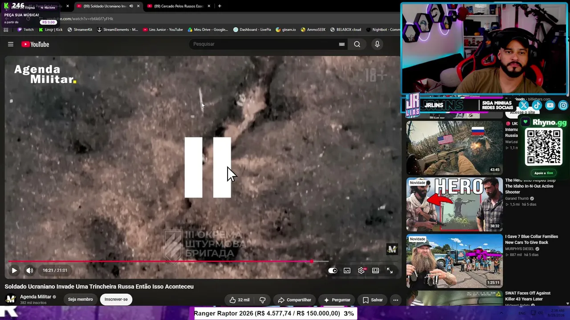Open the Agenda Militar channel avatar
The width and height of the screenshot is (570, 320).
pyautogui.click(x=11, y=299)
